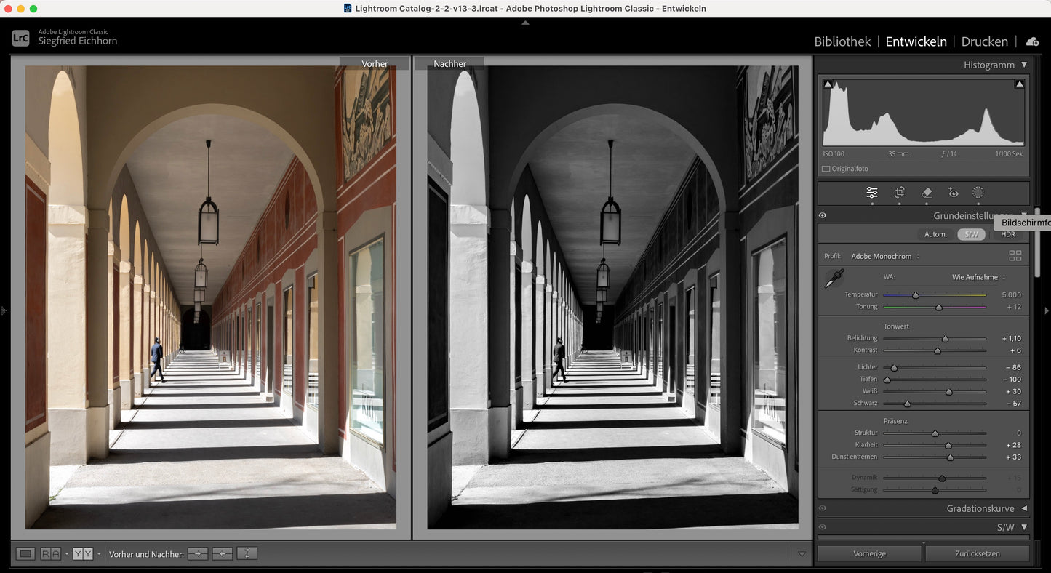Switch to the Bibliothek module
This screenshot has width=1051, height=573.
coord(842,41)
